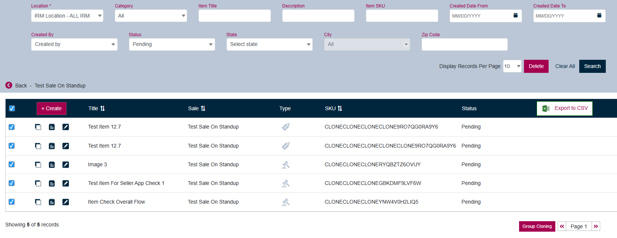
Task: Sort the table by Title
Action: point(102,108)
